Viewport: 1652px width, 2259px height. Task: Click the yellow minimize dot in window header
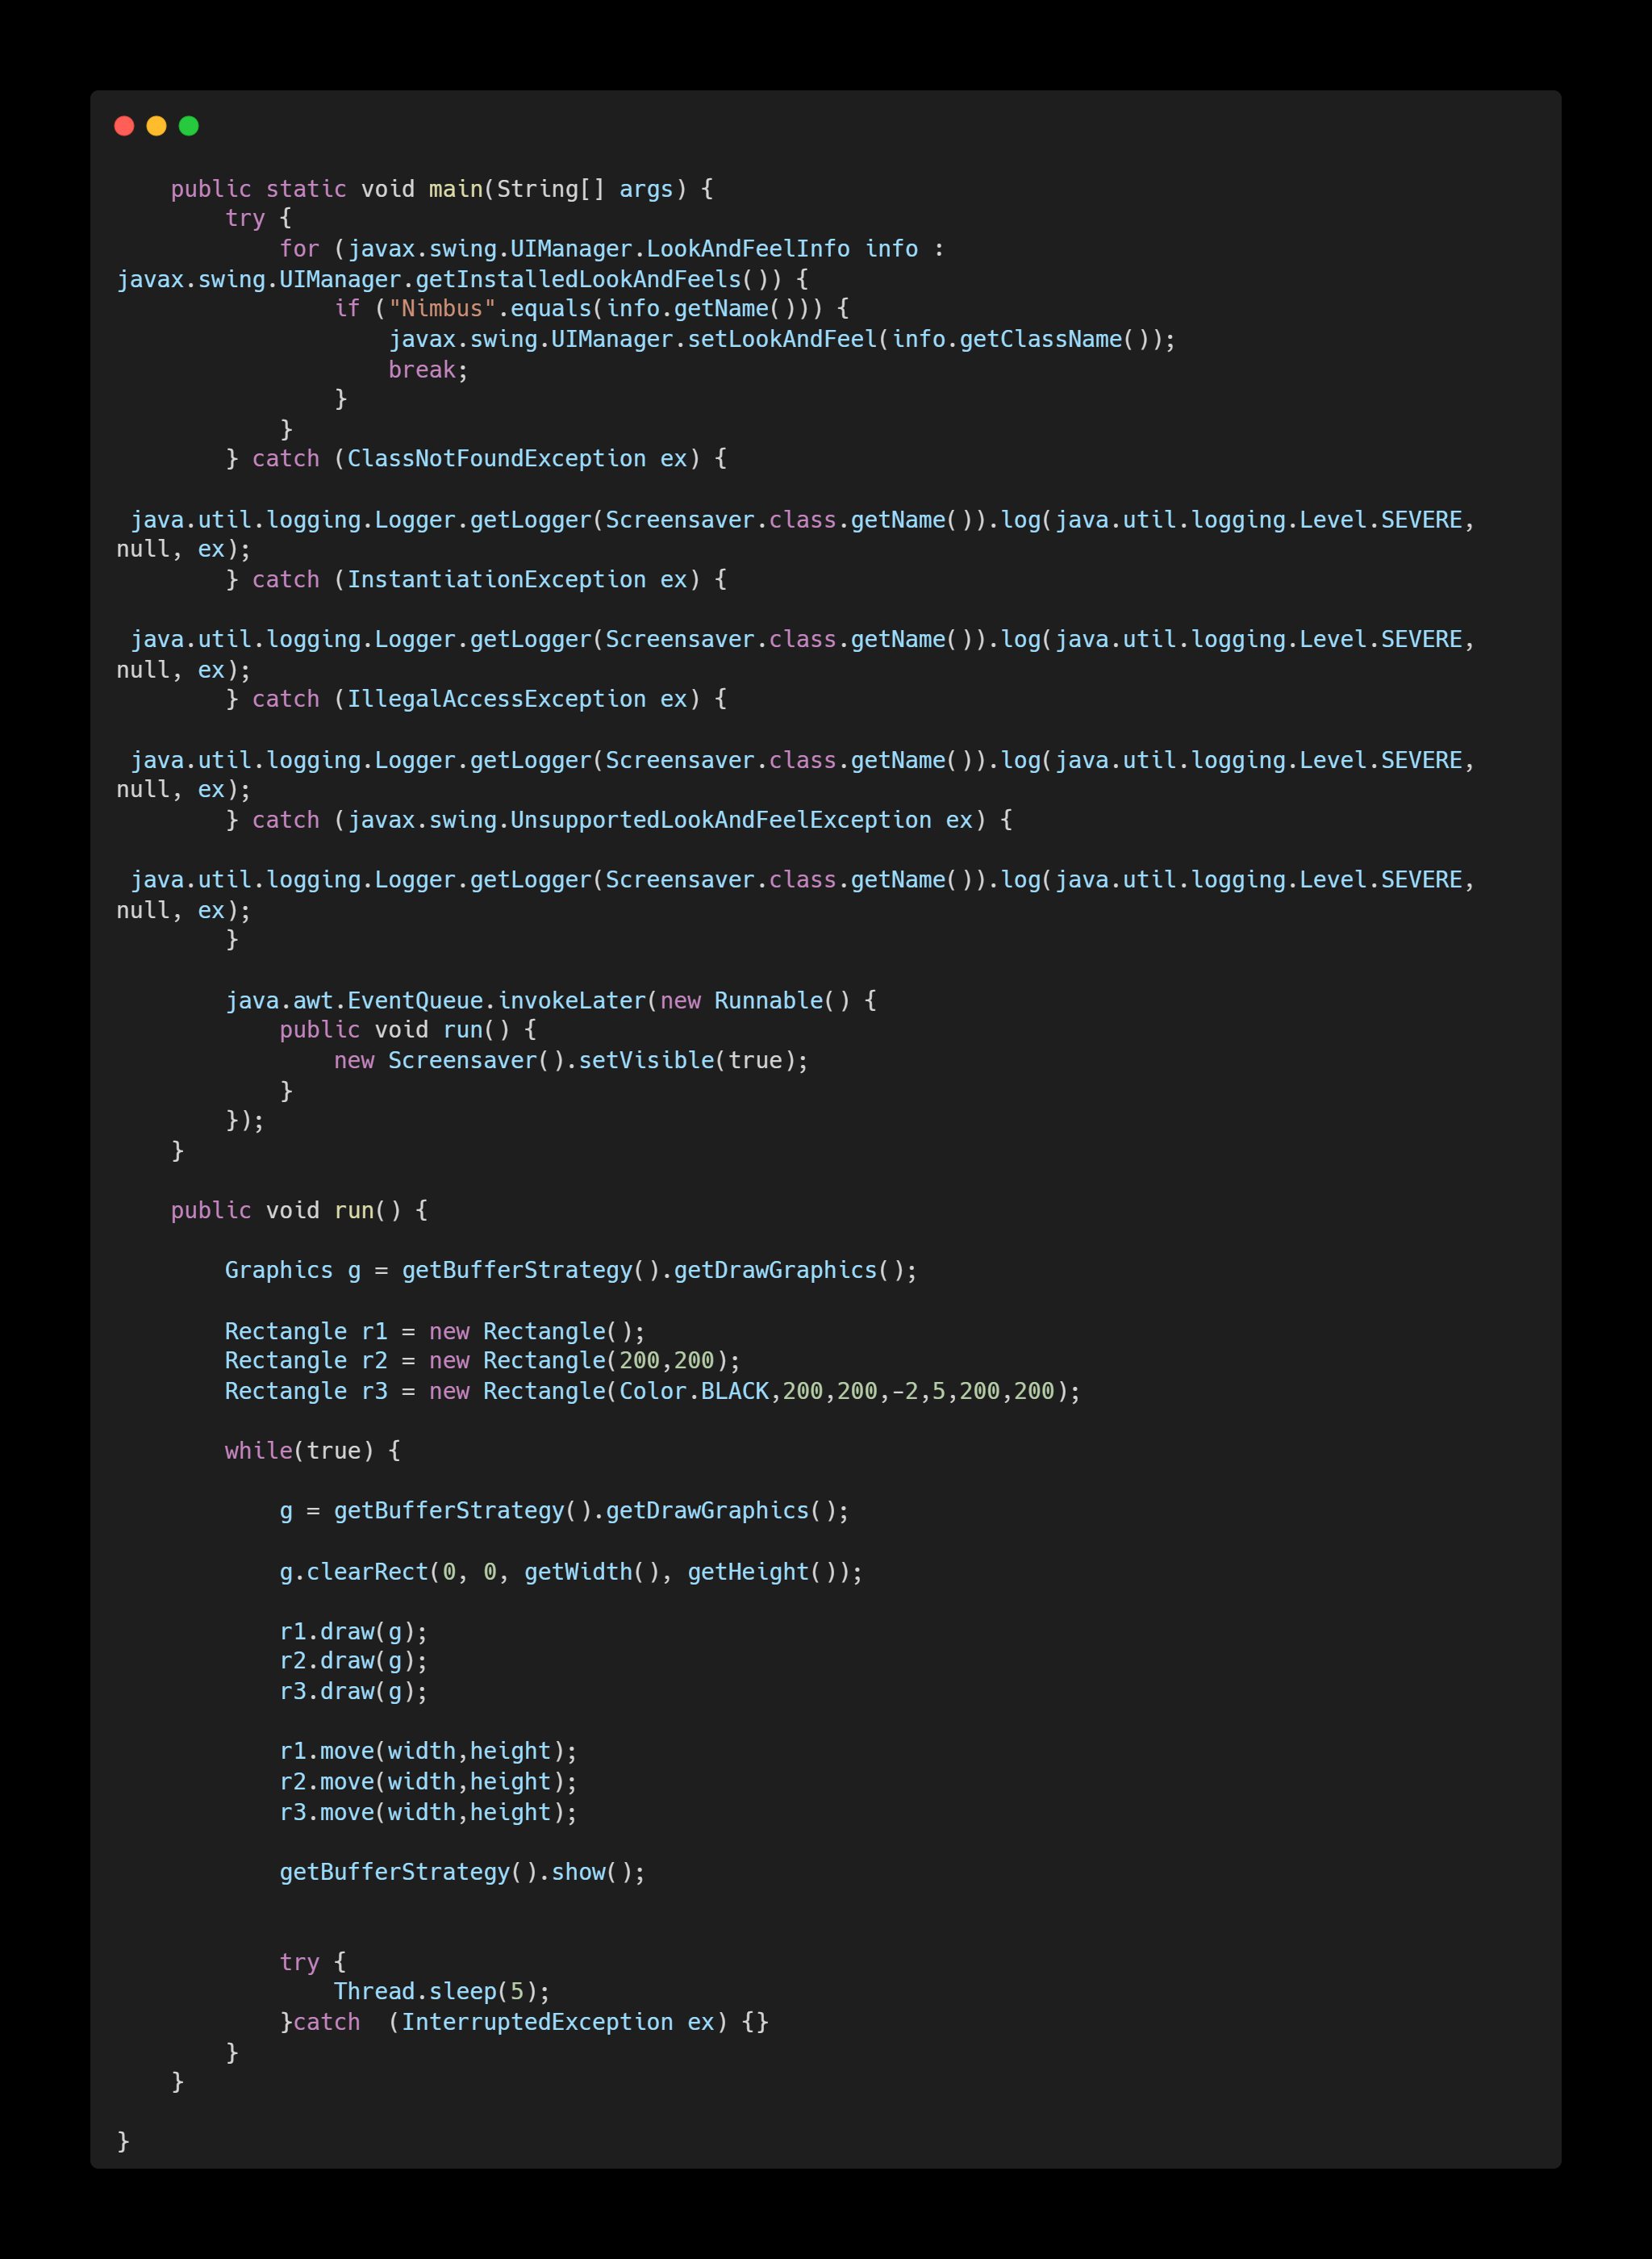[156, 126]
